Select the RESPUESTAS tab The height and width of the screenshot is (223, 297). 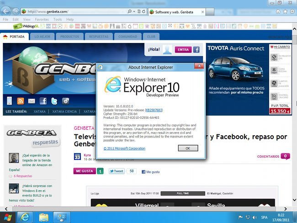tap(99, 37)
